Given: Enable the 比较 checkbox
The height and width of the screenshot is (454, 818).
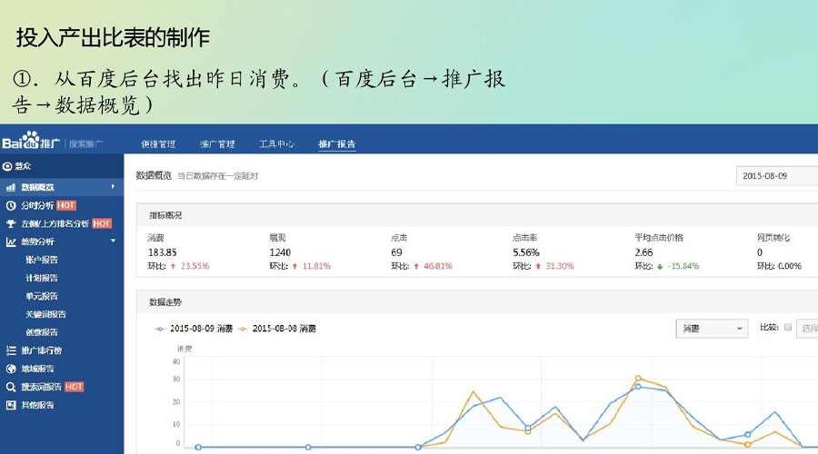Looking at the screenshot, I should click(788, 328).
